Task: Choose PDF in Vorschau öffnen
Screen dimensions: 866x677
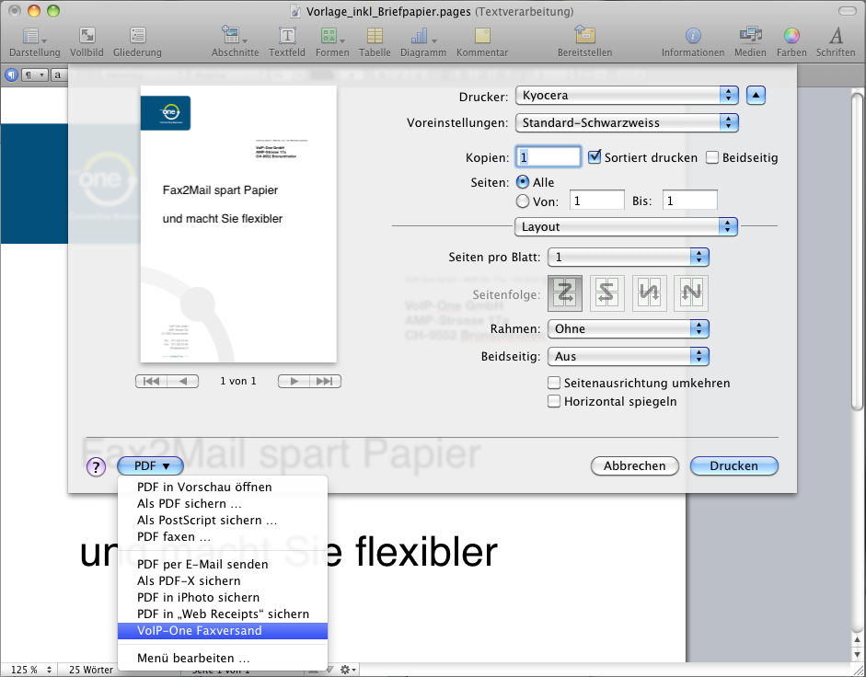Action: pos(223,487)
